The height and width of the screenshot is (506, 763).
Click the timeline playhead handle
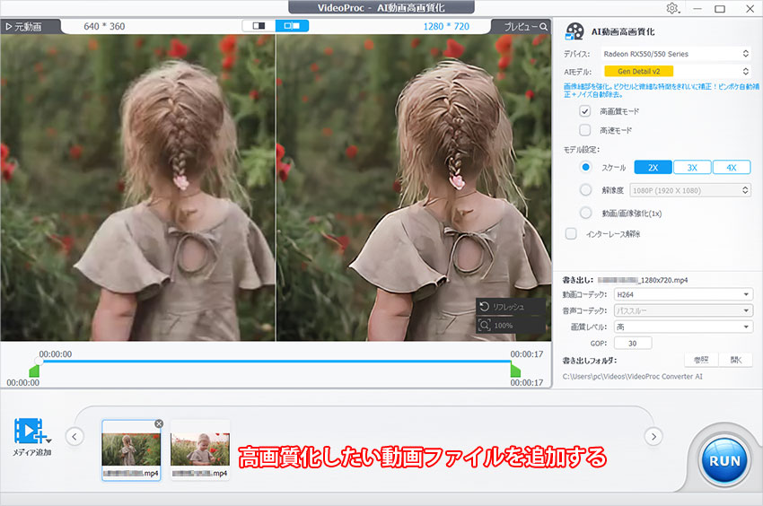39,361
